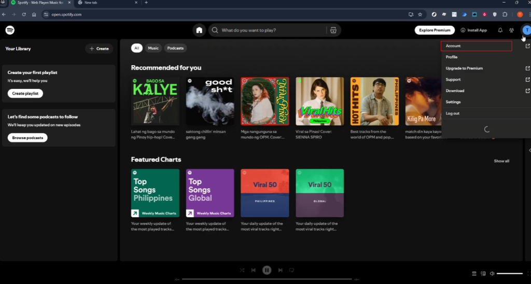Select the Podcasts filter chip

click(x=175, y=48)
